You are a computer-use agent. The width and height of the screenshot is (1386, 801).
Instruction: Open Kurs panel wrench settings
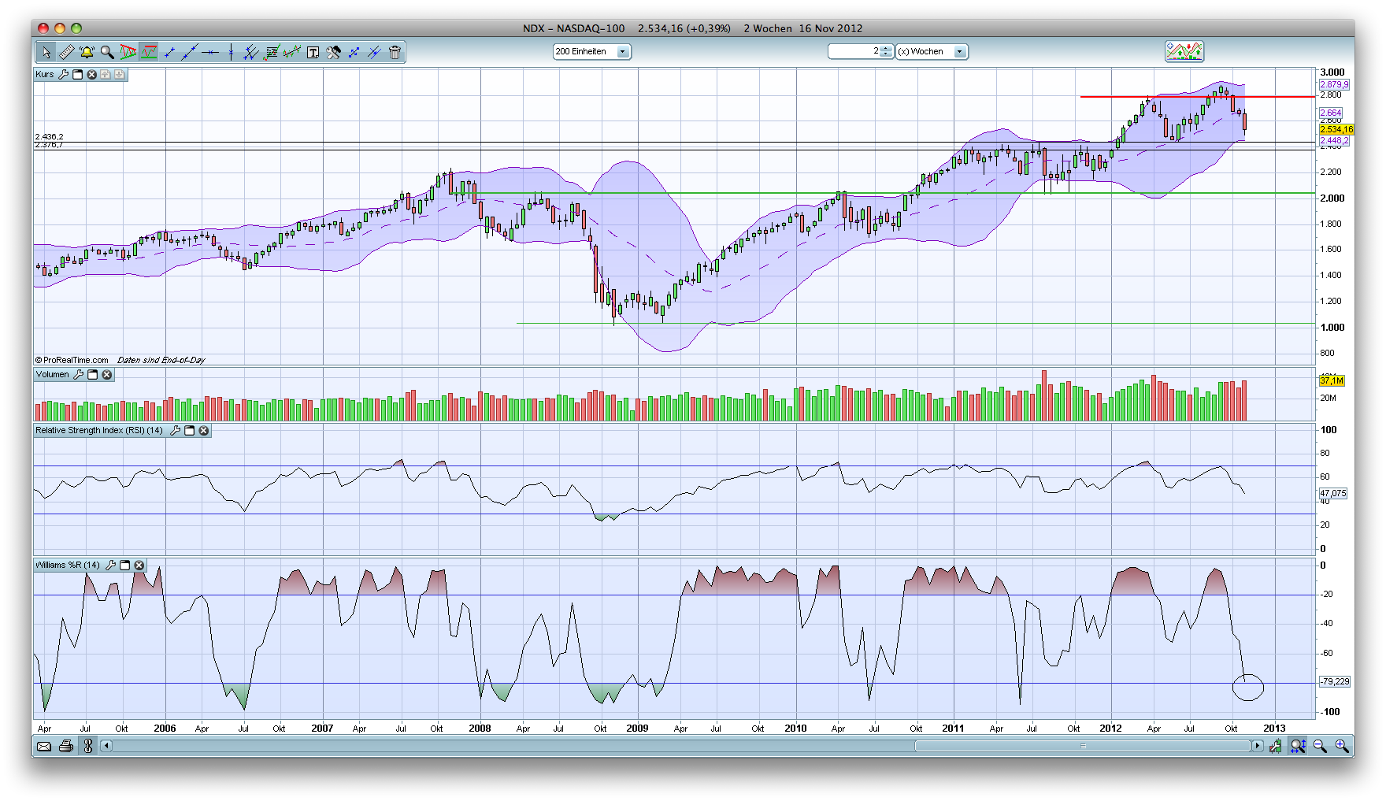click(64, 75)
